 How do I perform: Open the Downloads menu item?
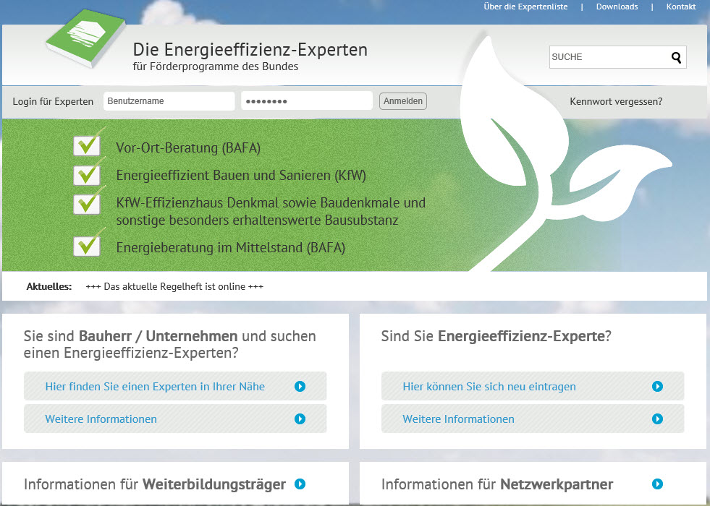point(616,7)
